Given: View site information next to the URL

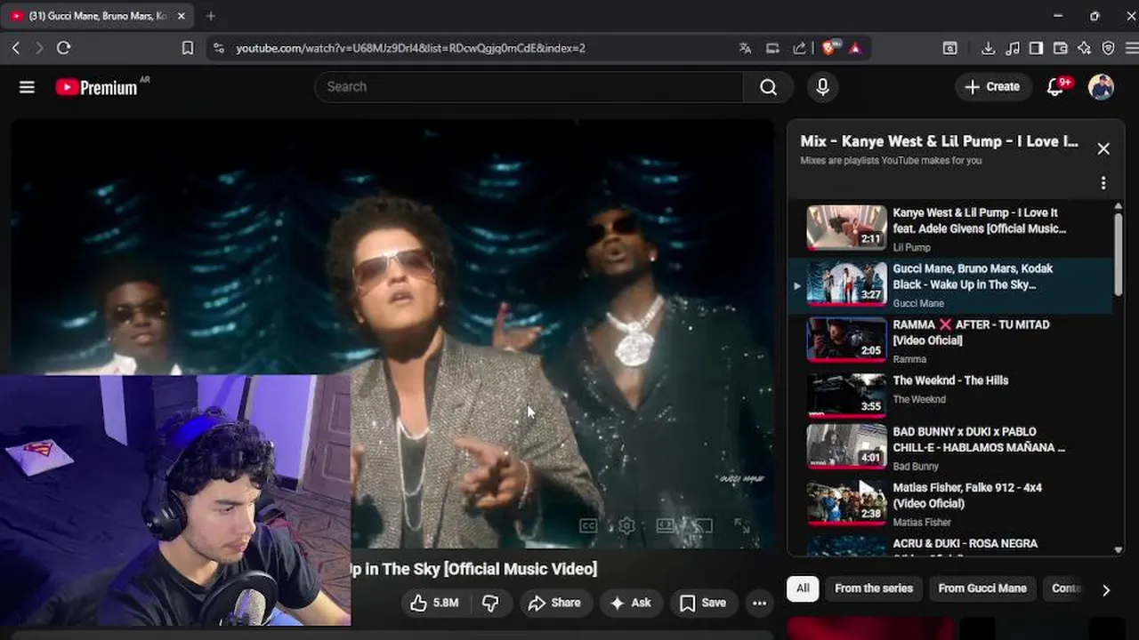Looking at the screenshot, I should 219,48.
